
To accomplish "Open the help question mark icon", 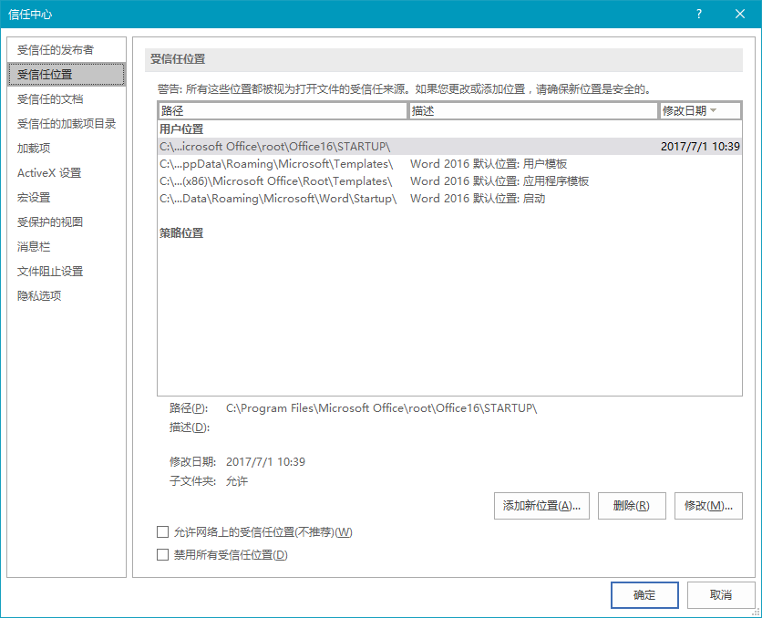I will point(699,14).
